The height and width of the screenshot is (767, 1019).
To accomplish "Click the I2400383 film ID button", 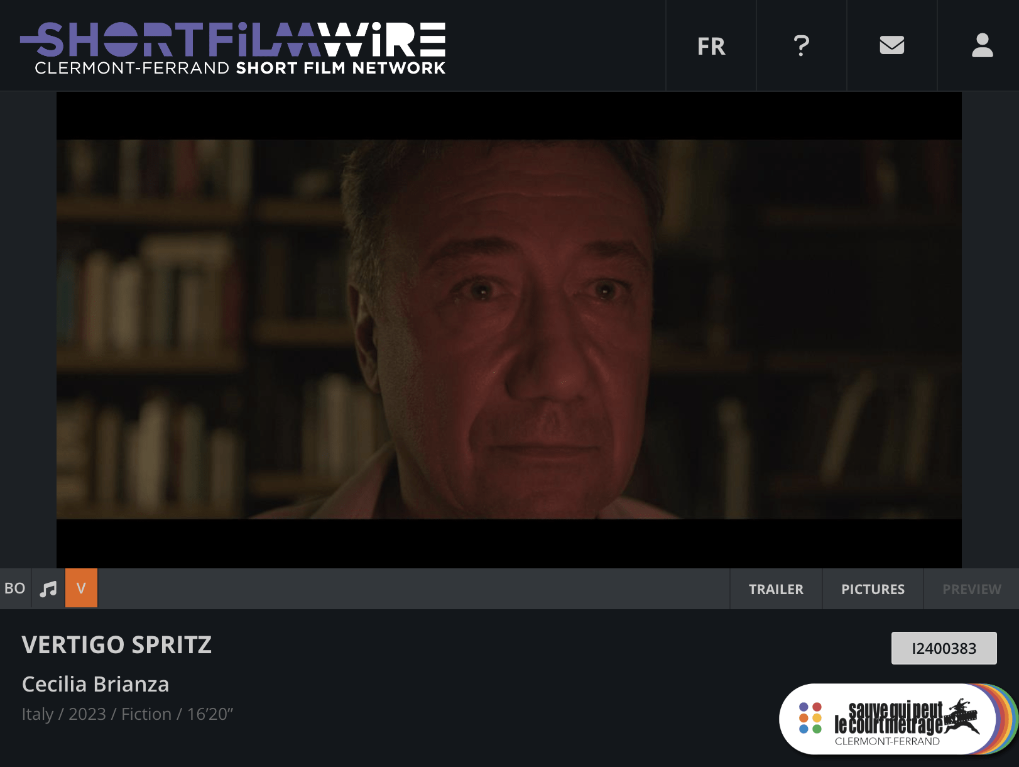I will point(944,648).
